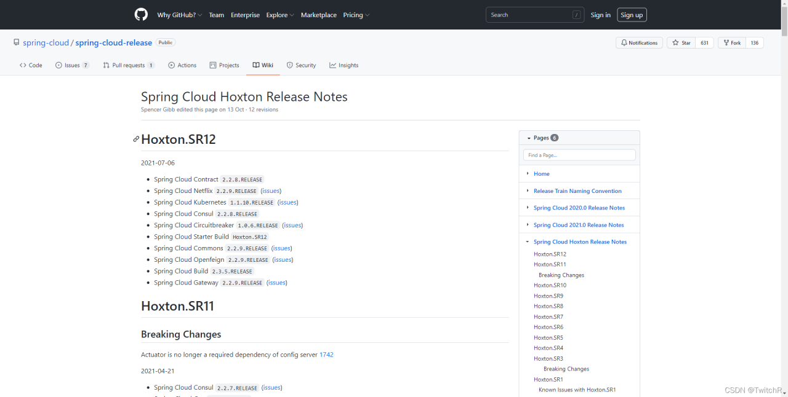Open issues link for Spring Cloud Netflix
The height and width of the screenshot is (397, 788).
tap(271, 191)
